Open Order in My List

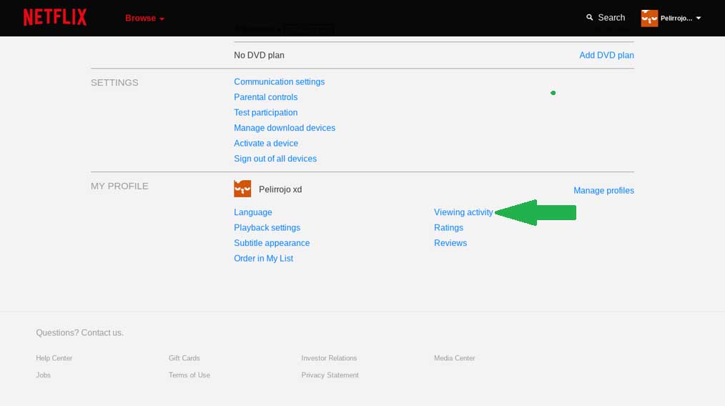point(263,259)
